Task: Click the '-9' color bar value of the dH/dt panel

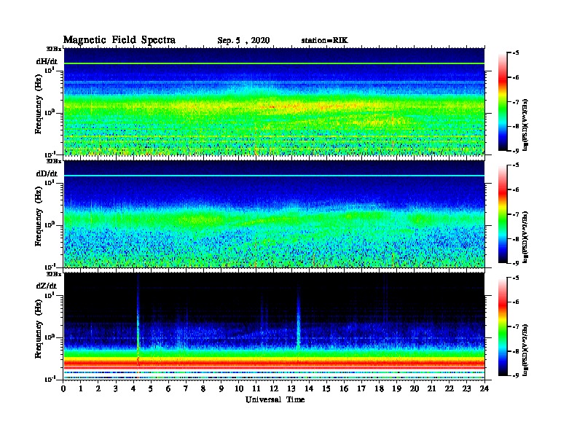Action: click(x=515, y=151)
